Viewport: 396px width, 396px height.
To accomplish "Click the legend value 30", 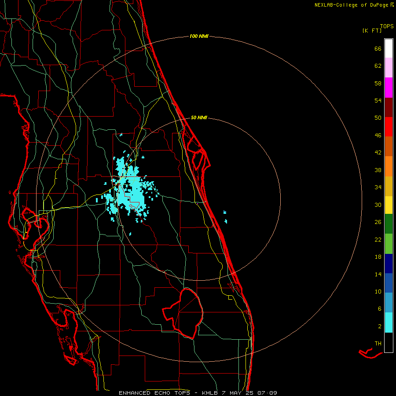I will coord(378,205).
